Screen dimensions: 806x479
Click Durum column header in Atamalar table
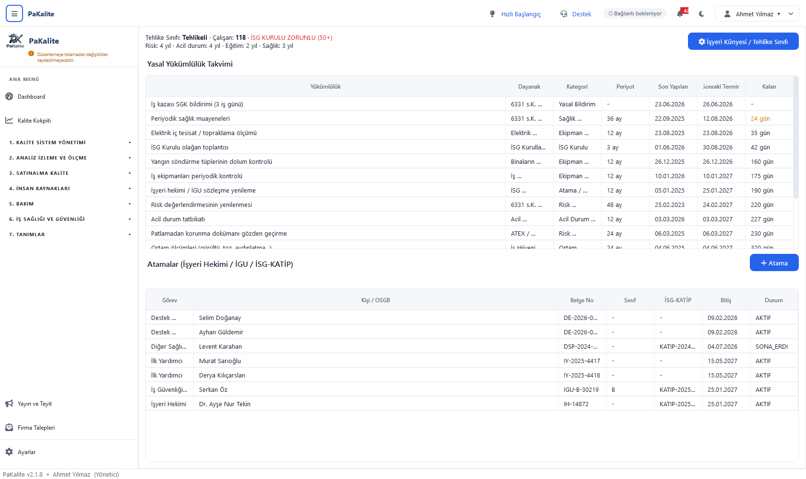click(774, 300)
